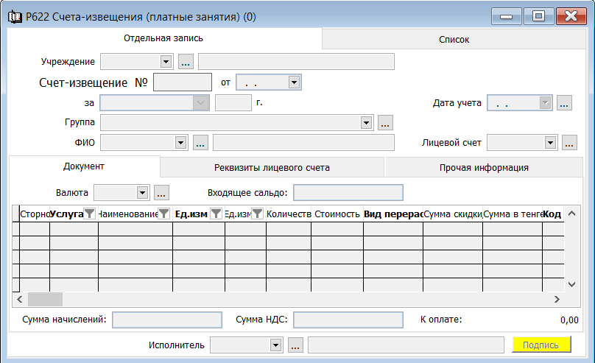The height and width of the screenshot is (363, 595).
Task: Open the Прочая информация tab
Action: (x=484, y=168)
